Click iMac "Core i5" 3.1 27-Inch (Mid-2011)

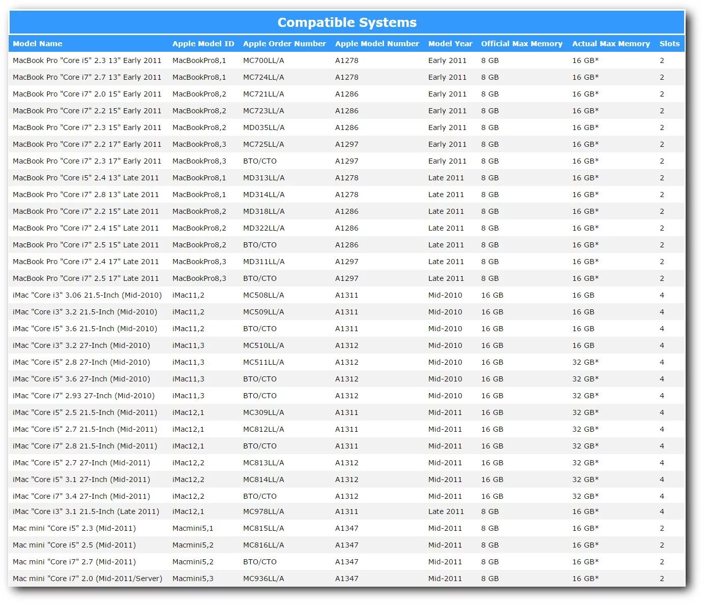81,479
